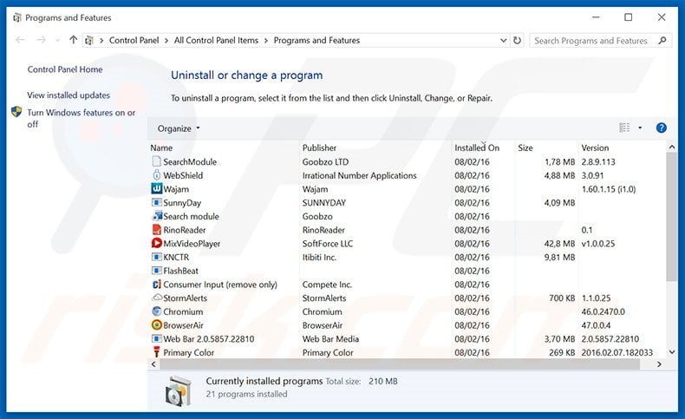Click the scroll left arrow
The image size is (685, 419).
tap(153, 364)
